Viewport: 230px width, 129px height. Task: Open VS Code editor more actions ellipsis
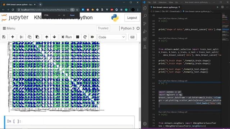coord(227,7)
